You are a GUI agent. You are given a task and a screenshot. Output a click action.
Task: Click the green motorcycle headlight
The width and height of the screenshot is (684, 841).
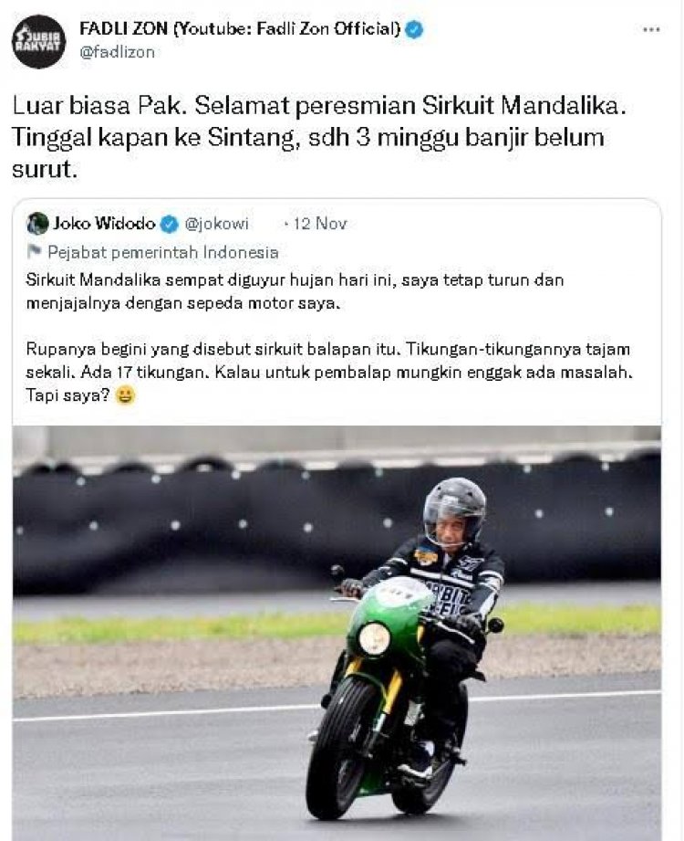point(374,639)
